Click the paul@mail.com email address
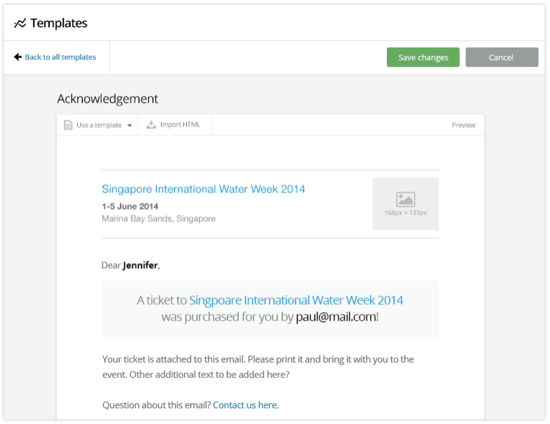 336,317
